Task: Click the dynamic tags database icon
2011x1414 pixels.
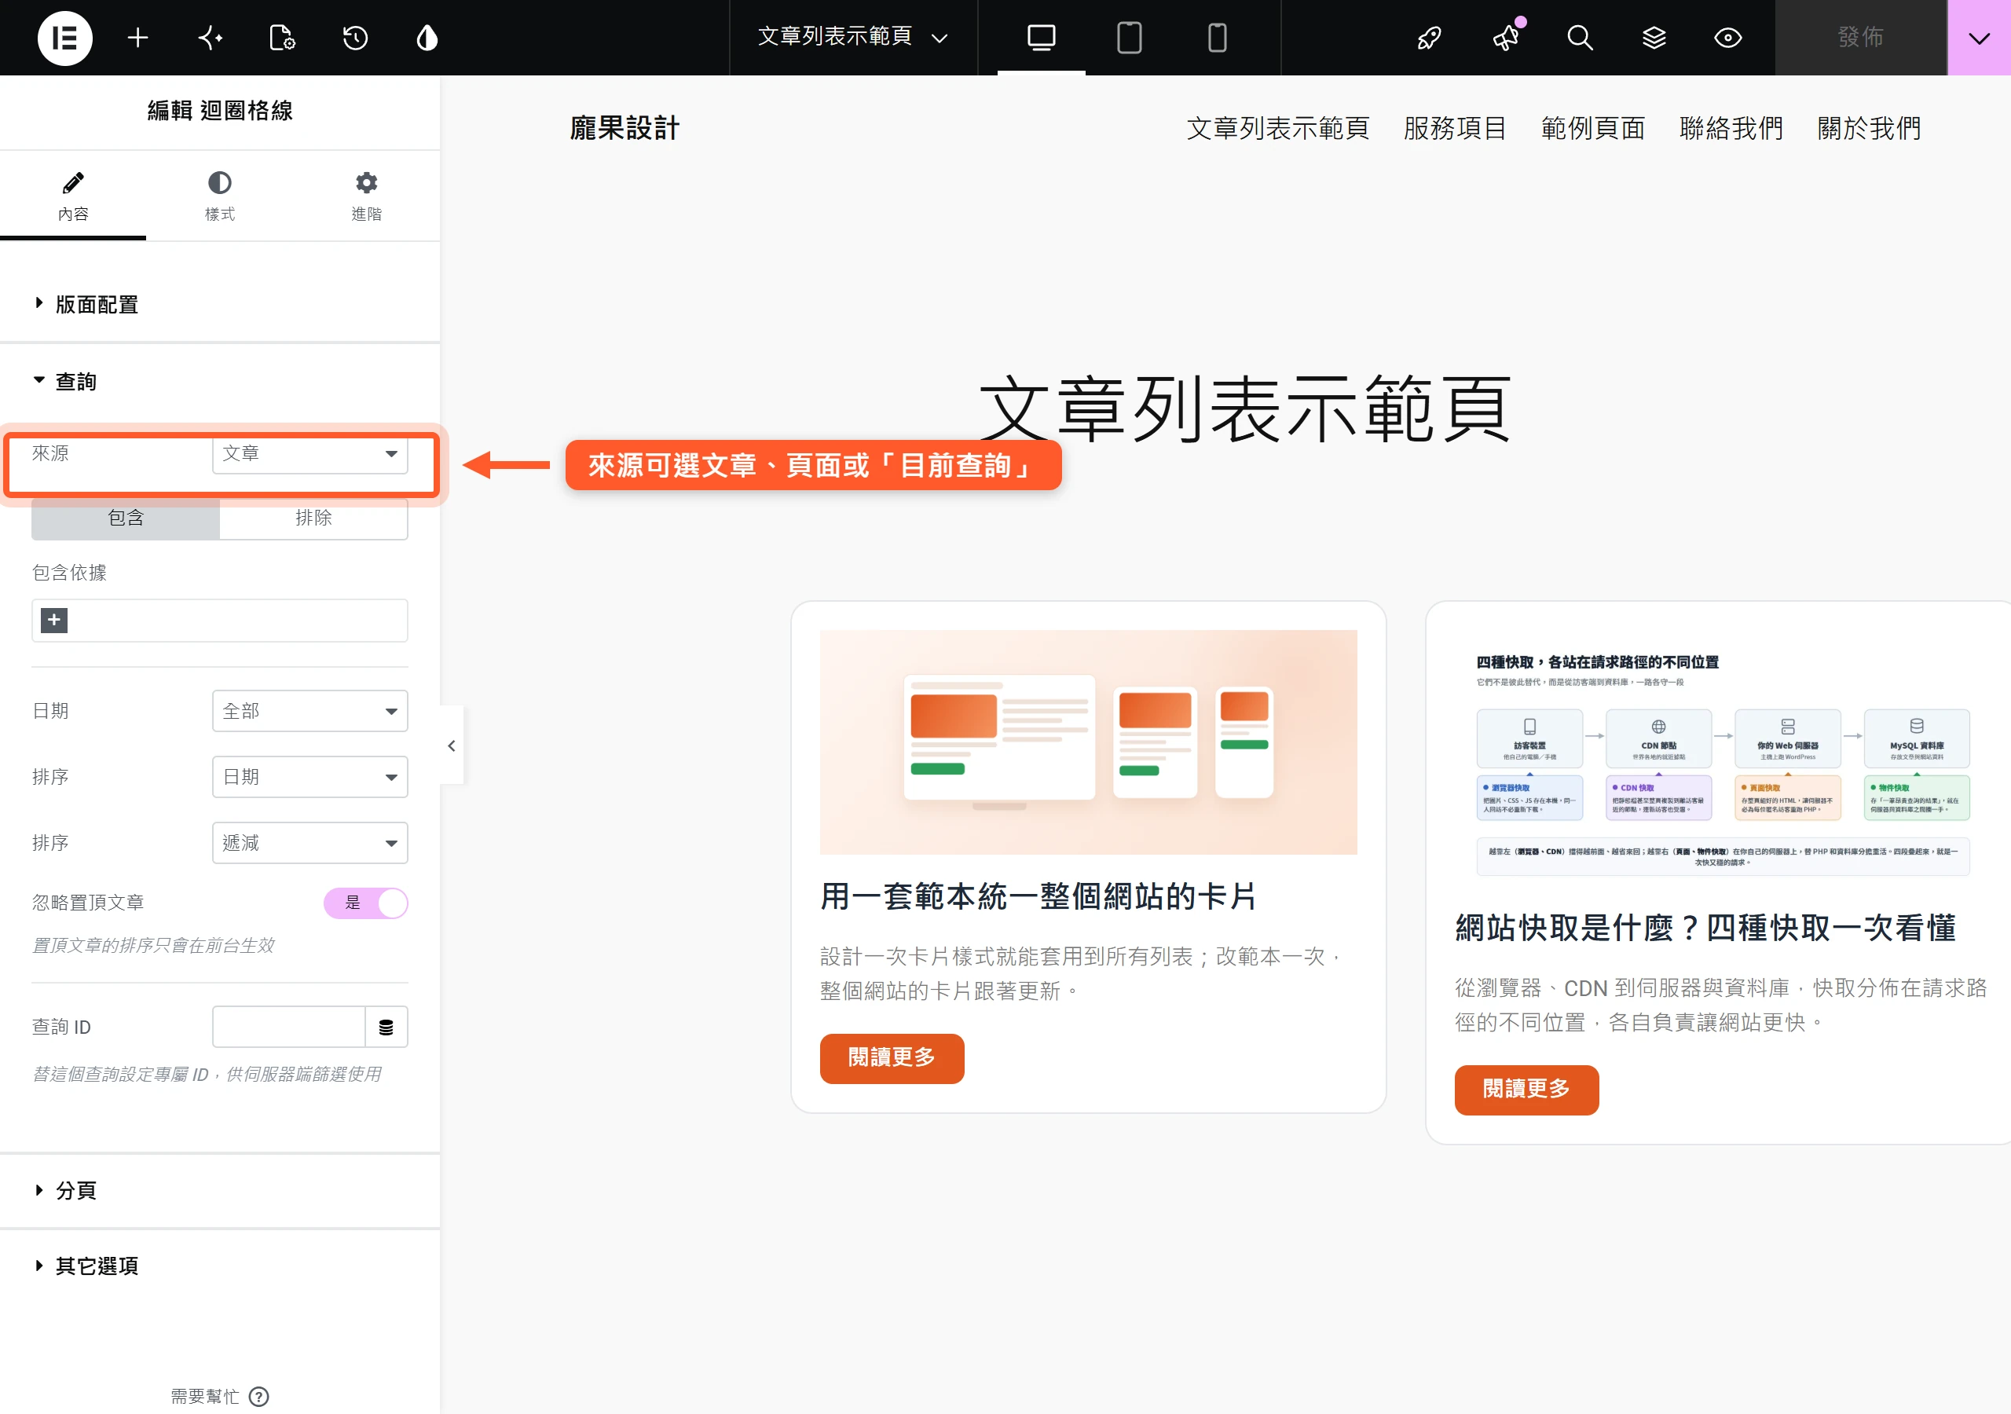Action: pos(386,1027)
